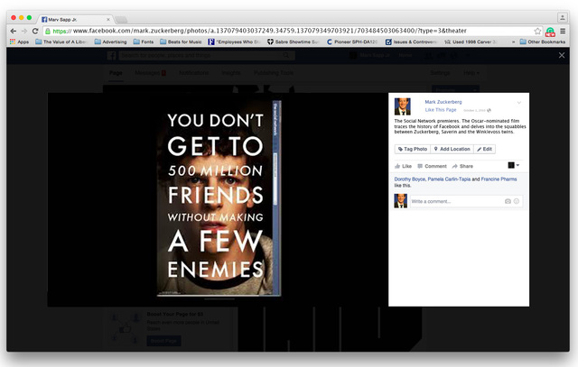The image size is (578, 367).
Task: Open the Sabre Showtime bookmark
Action: click(293, 42)
